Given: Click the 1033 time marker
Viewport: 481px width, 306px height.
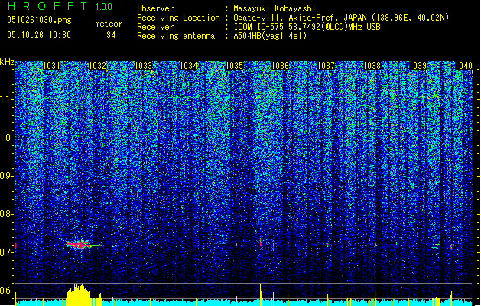Looking at the screenshot, I should 143,66.
